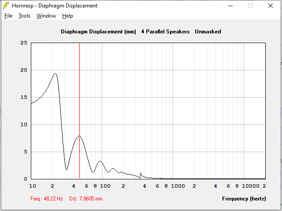Click the window title 'Hornresp - Diaphragm Displacement'
Screen dimensions: 282x211
pos(55,6)
